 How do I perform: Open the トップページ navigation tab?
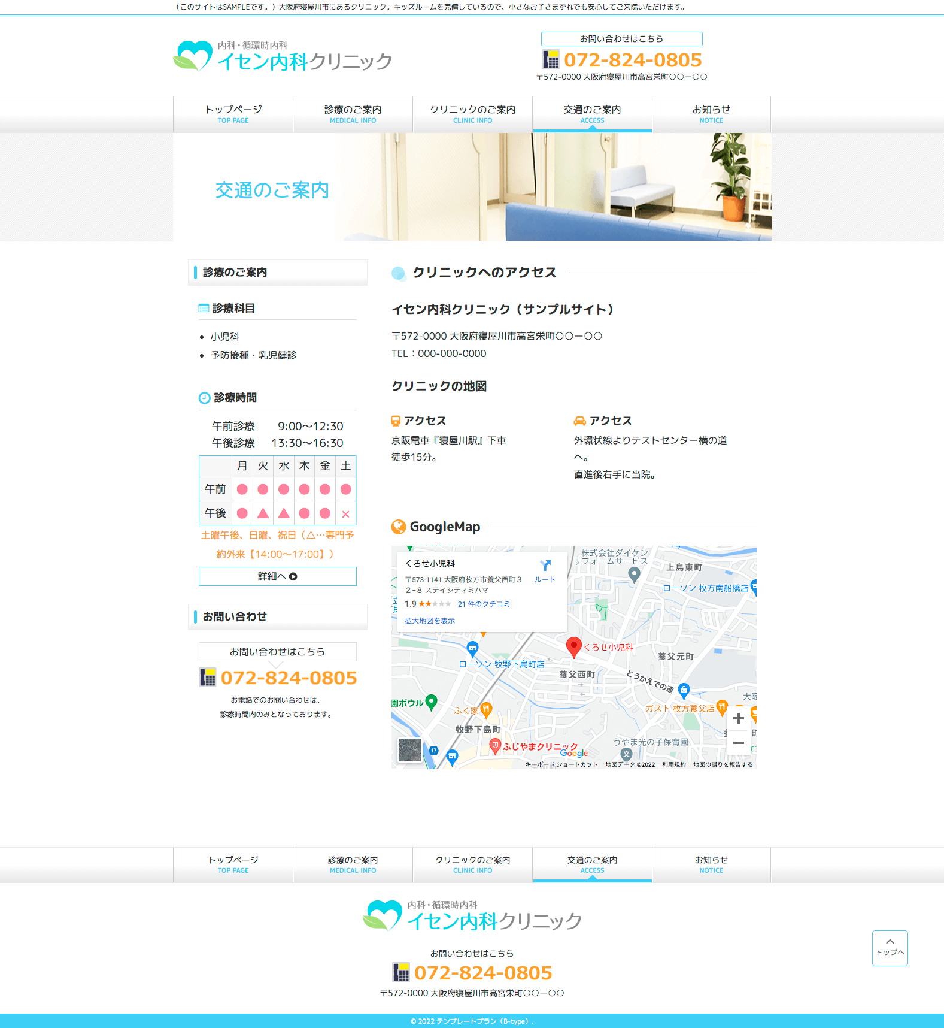click(233, 114)
